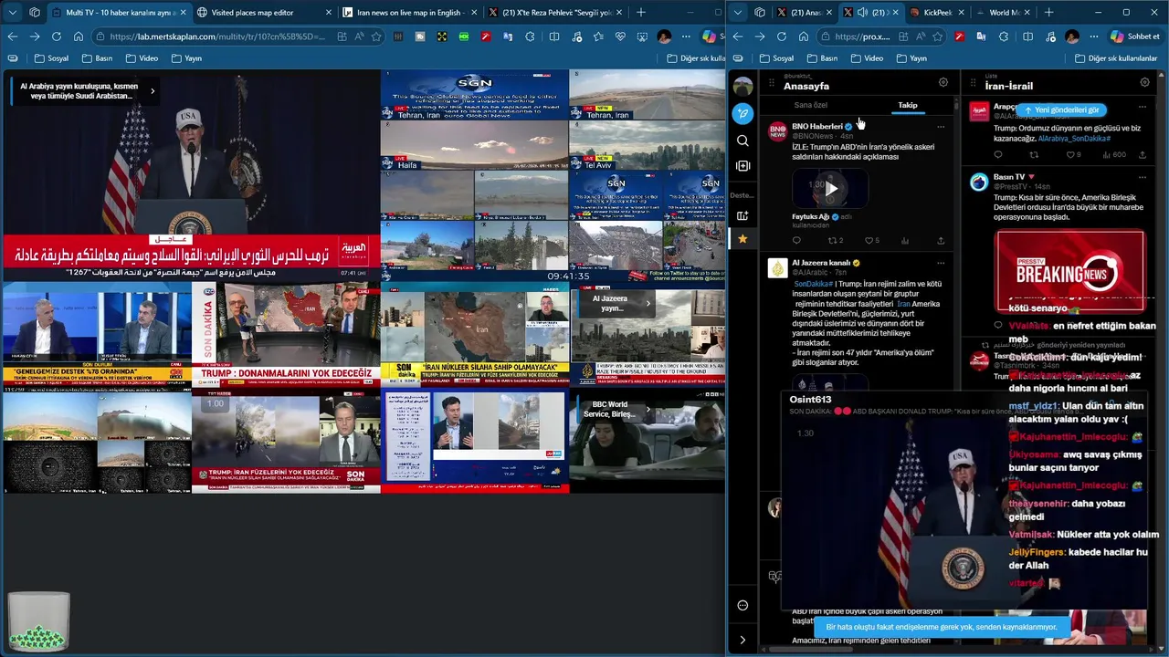Select the Iran news on live map tab
Image resolution: width=1169 pixels, height=657 pixels.
tap(408, 13)
